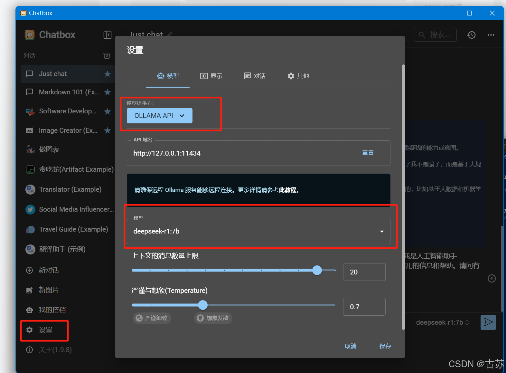
Task: Click the Chatbox title bar app icon
Action: [x=23, y=13]
